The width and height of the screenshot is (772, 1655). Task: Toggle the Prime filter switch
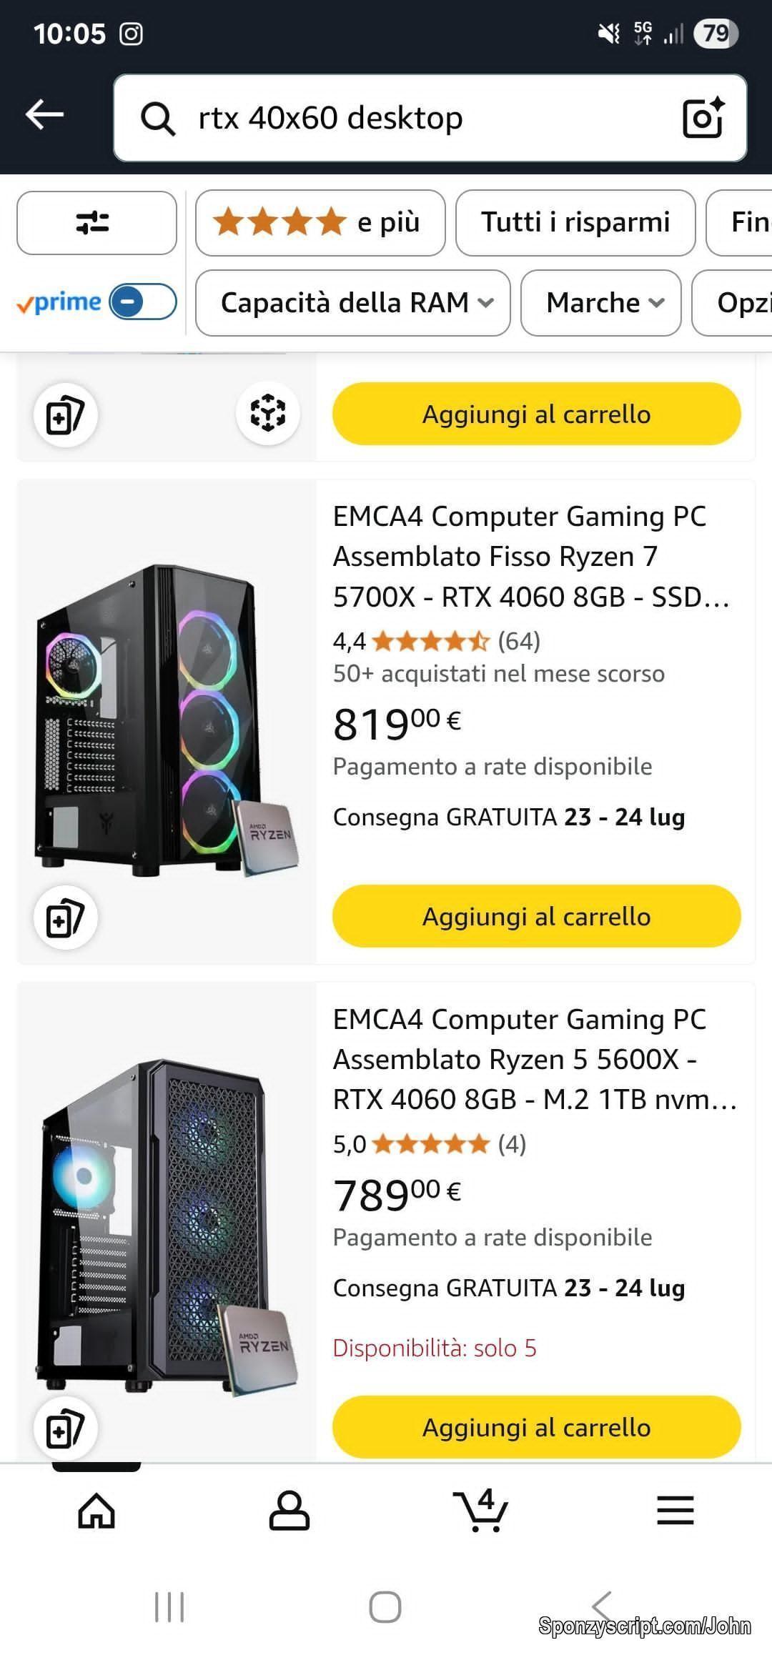[x=142, y=302]
